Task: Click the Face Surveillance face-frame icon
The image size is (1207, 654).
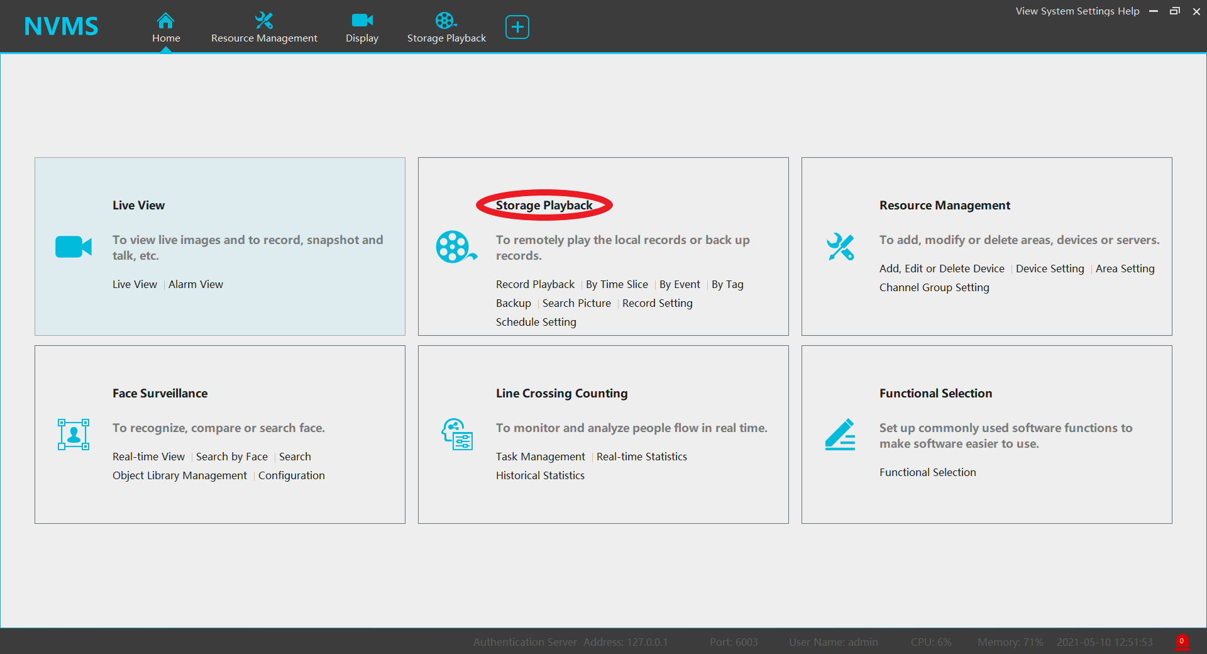Action: tap(74, 435)
